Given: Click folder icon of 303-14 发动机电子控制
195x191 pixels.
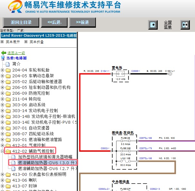Looking at the screenshot, I should [8, 111].
